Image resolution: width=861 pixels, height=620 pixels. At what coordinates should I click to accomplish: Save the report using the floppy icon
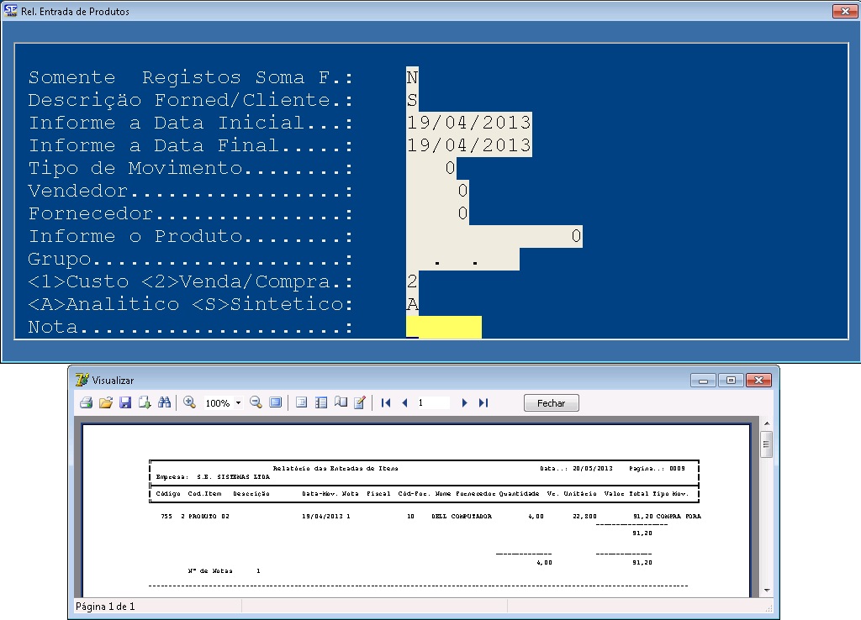(125, 403)
